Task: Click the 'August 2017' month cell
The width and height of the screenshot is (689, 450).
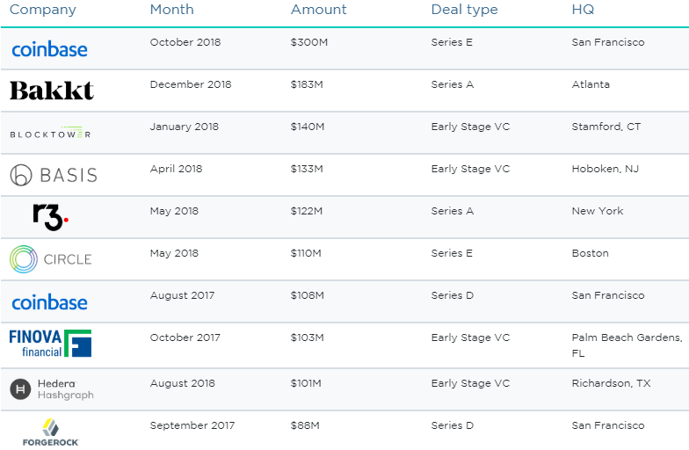Action: click(183, 295)
